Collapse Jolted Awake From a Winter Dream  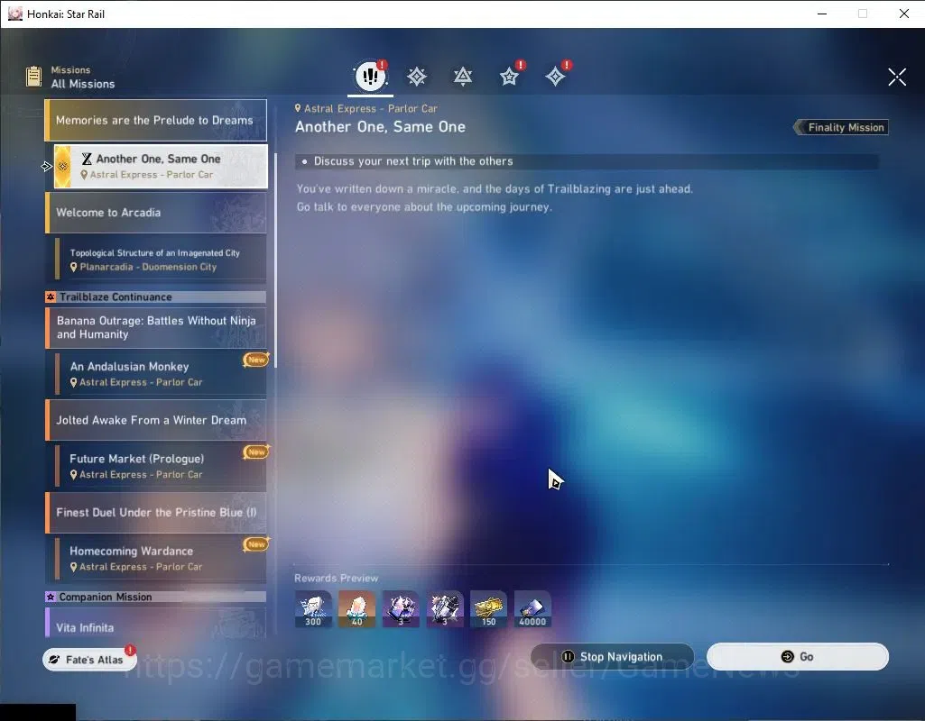tap(156, 420)
